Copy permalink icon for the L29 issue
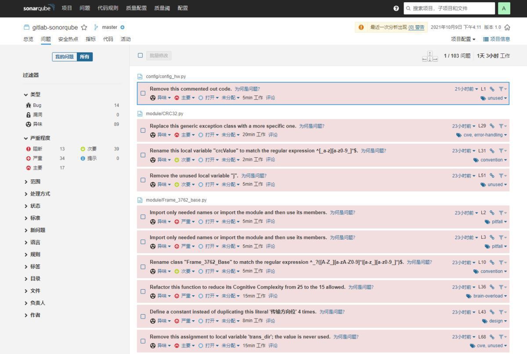The image size is (527, 354). [x=492, y=126]
